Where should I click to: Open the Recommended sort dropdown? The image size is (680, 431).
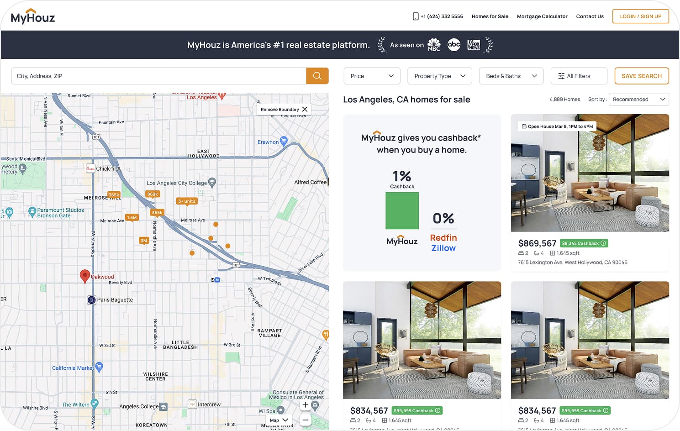[x=639, y=100]
